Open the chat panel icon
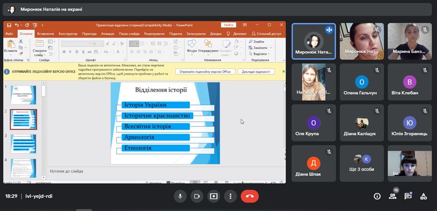Screen dimensions: 437x211 (x=408, y=196)
